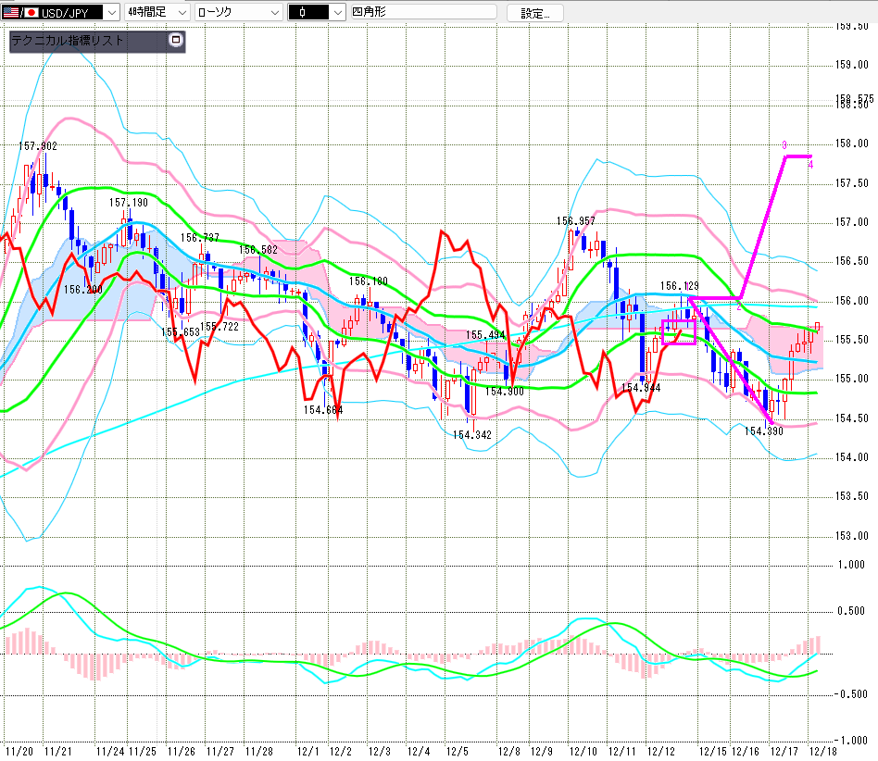878x761 pixels.
Task: Open the USD/JPY currency pair dropdown
Action: tap(111, 13)
